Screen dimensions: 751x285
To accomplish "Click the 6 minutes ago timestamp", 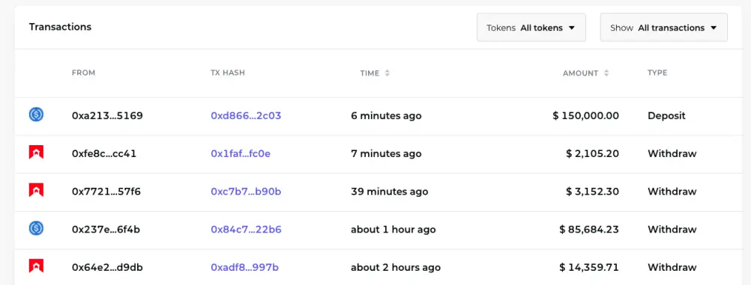I will click(x=386, y=116).
